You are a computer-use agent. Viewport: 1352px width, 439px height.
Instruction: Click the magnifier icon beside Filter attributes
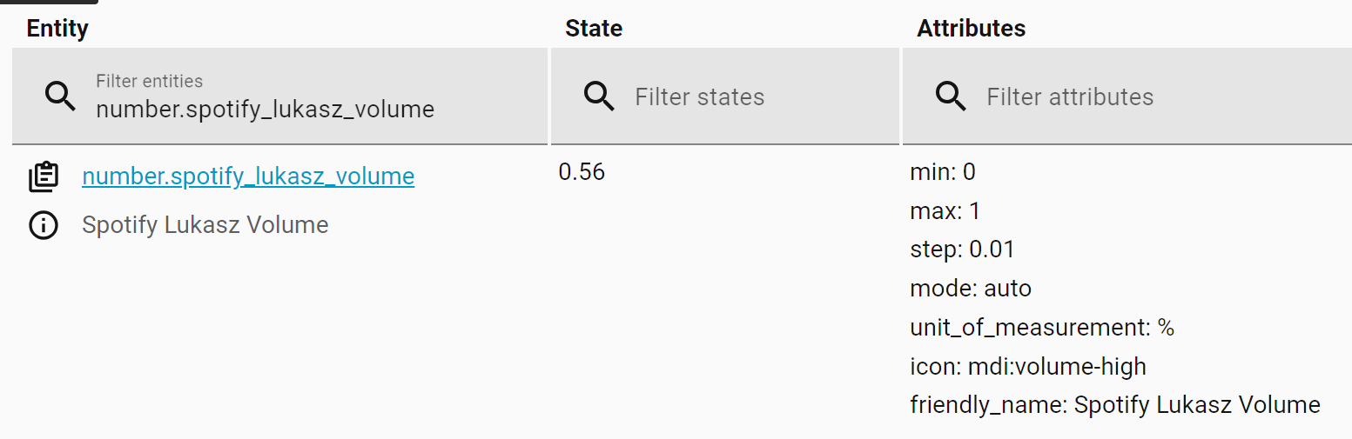951,96
